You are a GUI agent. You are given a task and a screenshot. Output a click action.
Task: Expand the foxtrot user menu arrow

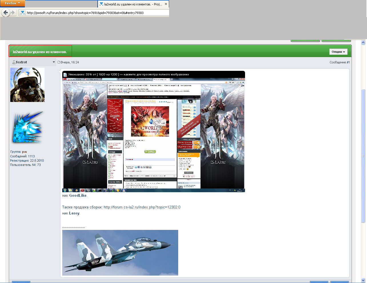[x=54, y=62]
